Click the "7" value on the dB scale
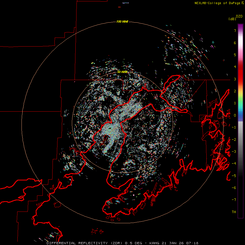The image size is (245, 245). tap(235, 30)
